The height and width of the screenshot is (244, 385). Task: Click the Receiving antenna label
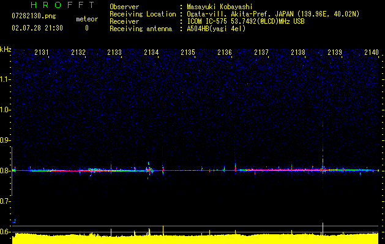pos(141,29)
